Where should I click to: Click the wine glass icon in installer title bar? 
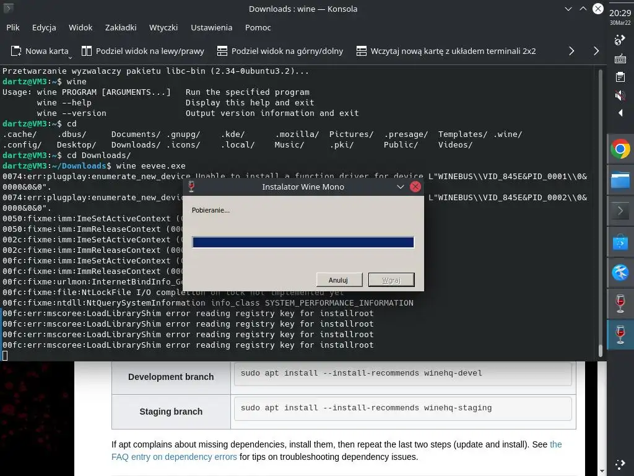tap(191, 187)
